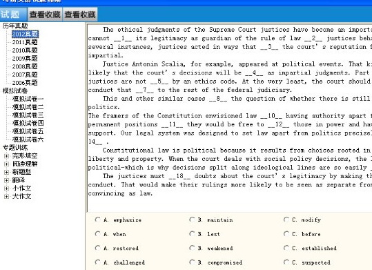Expand the 翻译 node with plus box
This screenshot has width=372, height=270.
[x=7, y=180]
